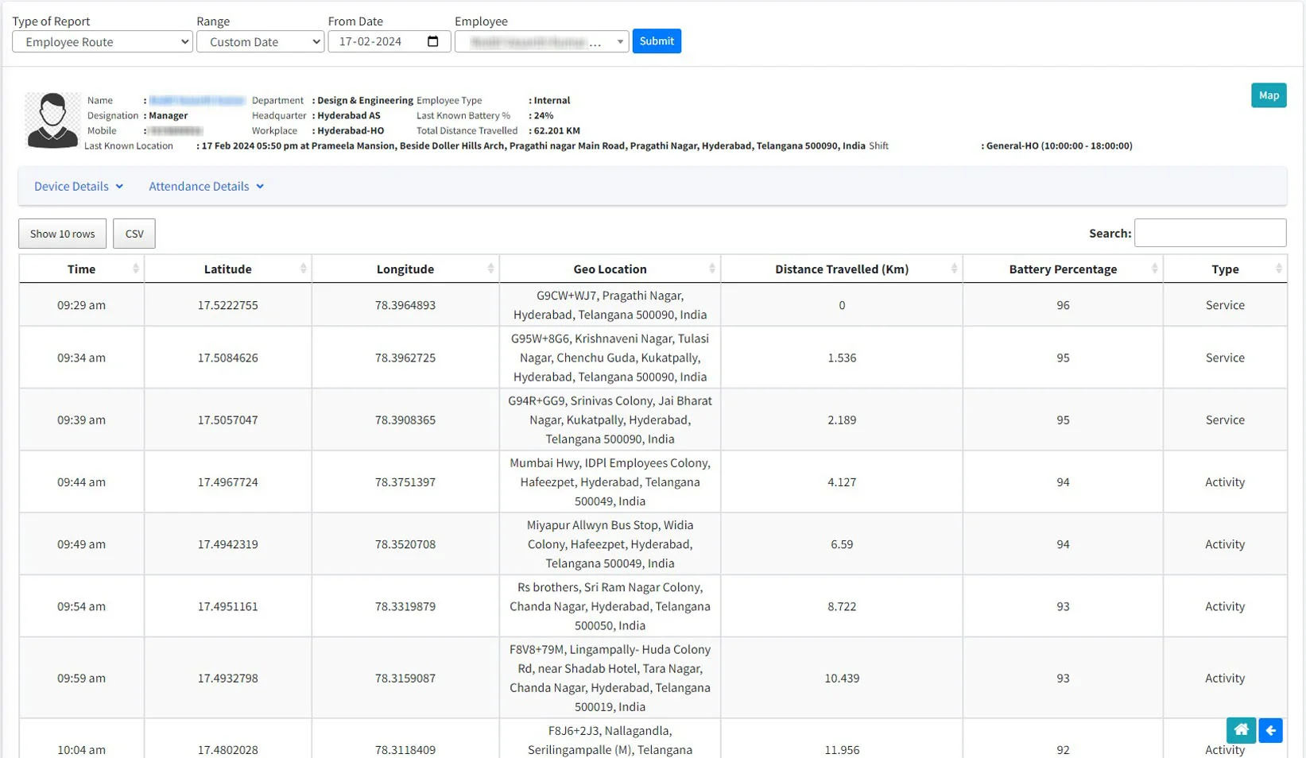Click inside the Search input field

(1210, 233)
